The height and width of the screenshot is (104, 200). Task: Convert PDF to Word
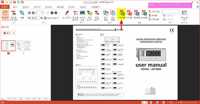pyautogui.click(x=137, y=14)
